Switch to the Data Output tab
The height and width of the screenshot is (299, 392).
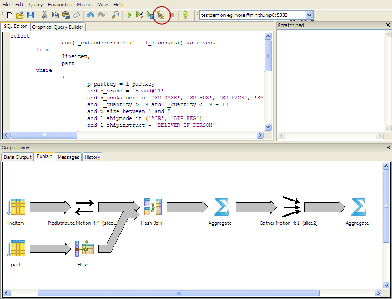pos(17,157)
